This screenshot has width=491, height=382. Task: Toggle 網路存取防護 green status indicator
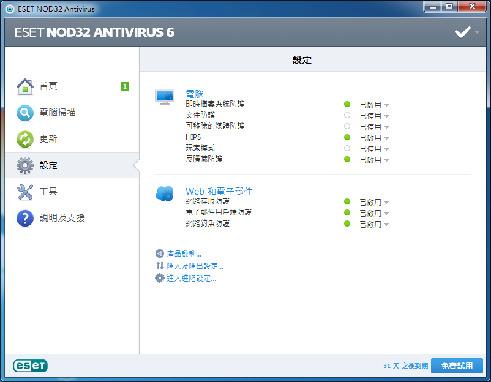[347, 201]
